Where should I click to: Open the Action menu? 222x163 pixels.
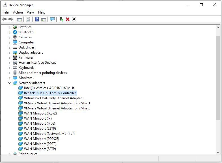coord(18,12)
